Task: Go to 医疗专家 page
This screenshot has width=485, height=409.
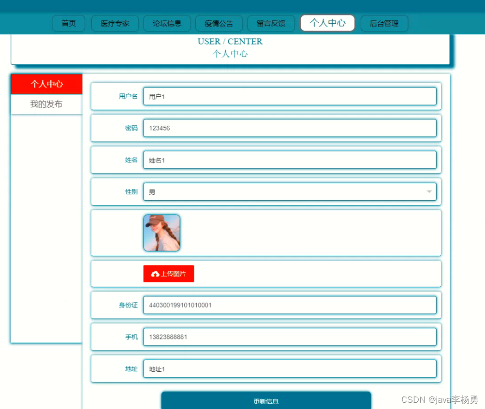Action: pos(115,24)
